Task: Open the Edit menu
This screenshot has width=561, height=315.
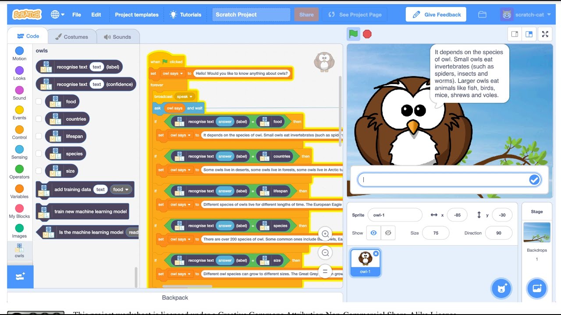Action: (x=96, y=14)
